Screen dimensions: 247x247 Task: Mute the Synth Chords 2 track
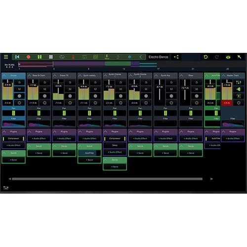tap(146, 89)
